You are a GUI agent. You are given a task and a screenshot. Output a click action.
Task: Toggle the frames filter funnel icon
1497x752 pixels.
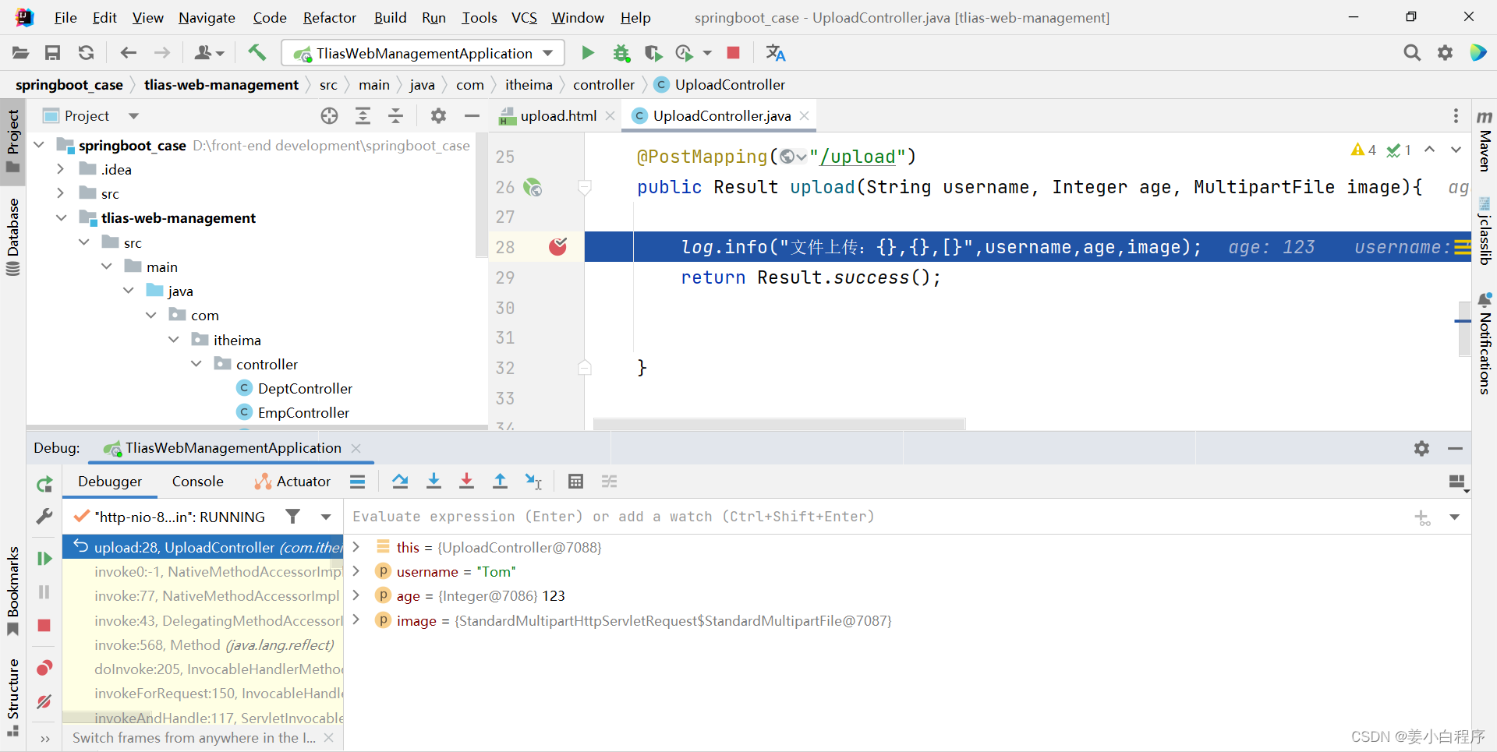click(293, 516)
